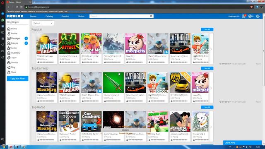Open Zombie Attack game thumbnail
The height and width of the screenshot is (149, 265).
(69, 43)
